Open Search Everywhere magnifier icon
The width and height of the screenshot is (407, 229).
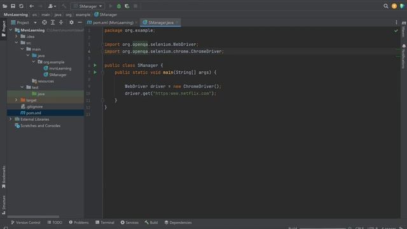(x=386, y=6)
